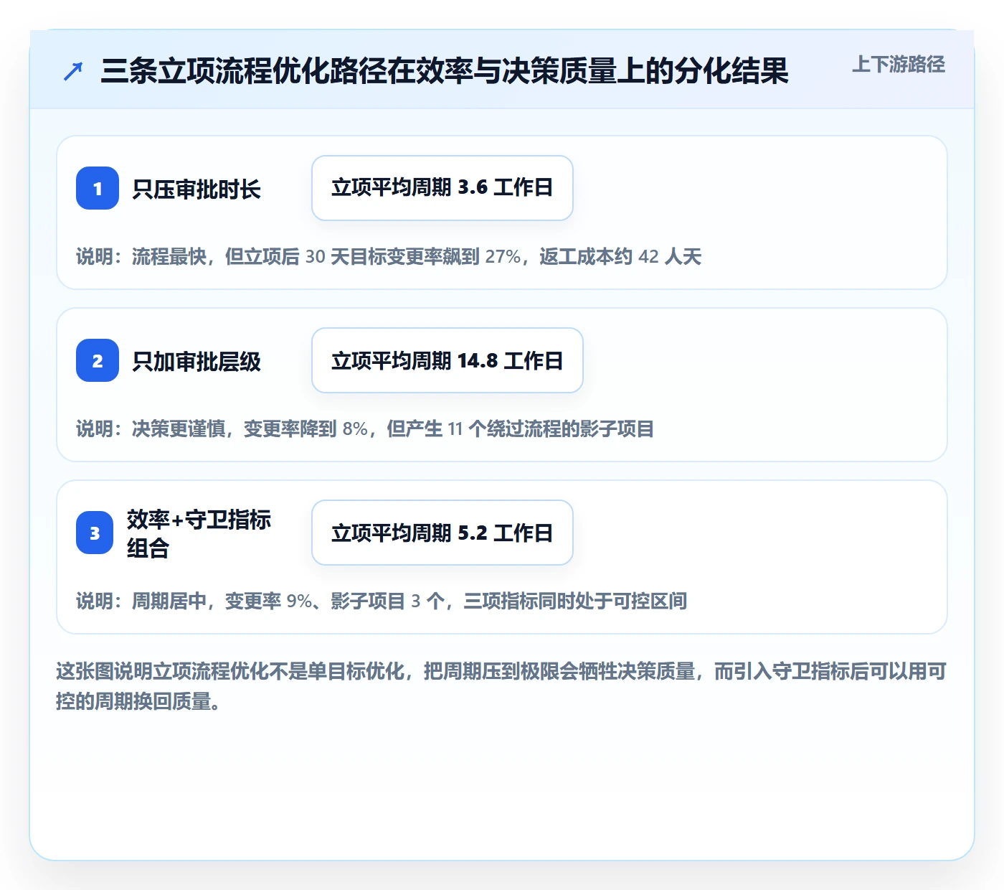Click the blue number 1 badge
This screenshot has width=1004, height=890.
pos(98,188)
